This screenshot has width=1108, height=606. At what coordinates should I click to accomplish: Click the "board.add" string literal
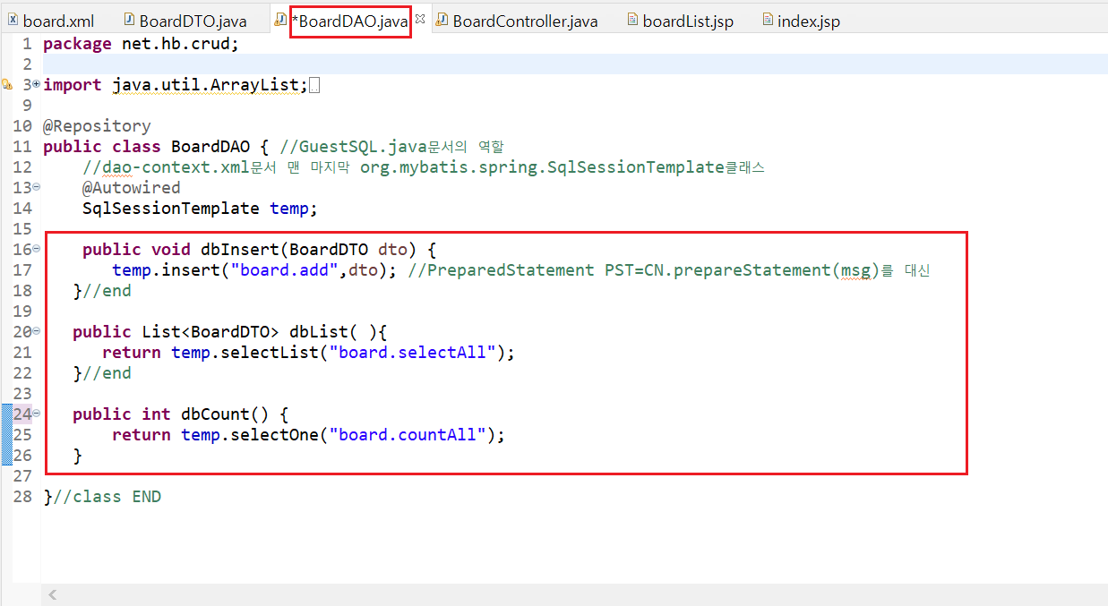point(284,270)
